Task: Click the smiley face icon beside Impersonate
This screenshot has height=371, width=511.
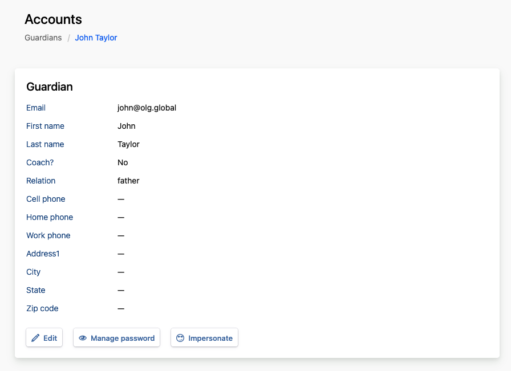Action: click(180, 338)
